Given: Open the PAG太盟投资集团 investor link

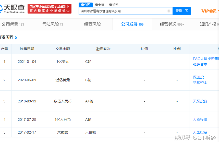Looking at the screenshot, I should (206, 59).
